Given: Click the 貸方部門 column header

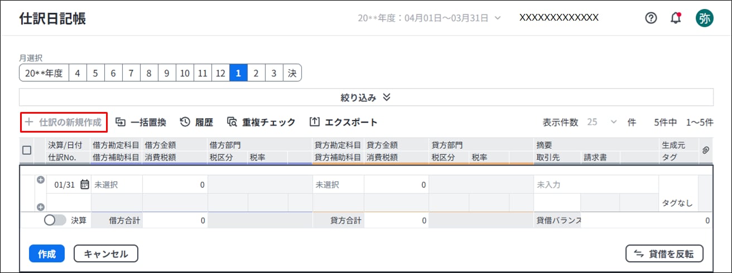Looking at the screenshot, I should (447, 145).
